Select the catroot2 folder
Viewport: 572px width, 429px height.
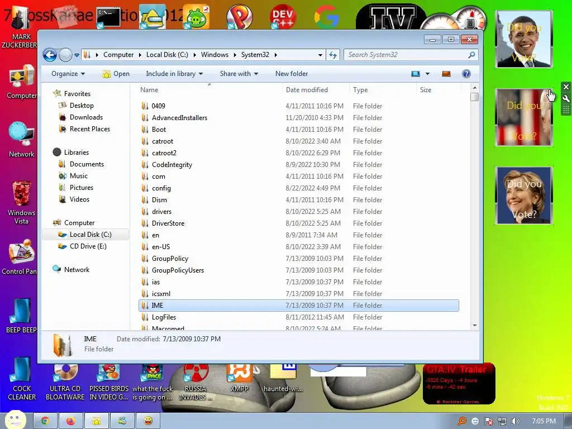(298, 153)
